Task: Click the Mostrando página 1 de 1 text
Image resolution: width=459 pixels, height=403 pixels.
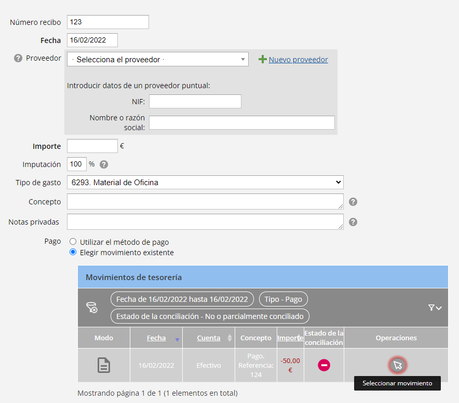Action: pyautogui.click(x=157, y=393)
